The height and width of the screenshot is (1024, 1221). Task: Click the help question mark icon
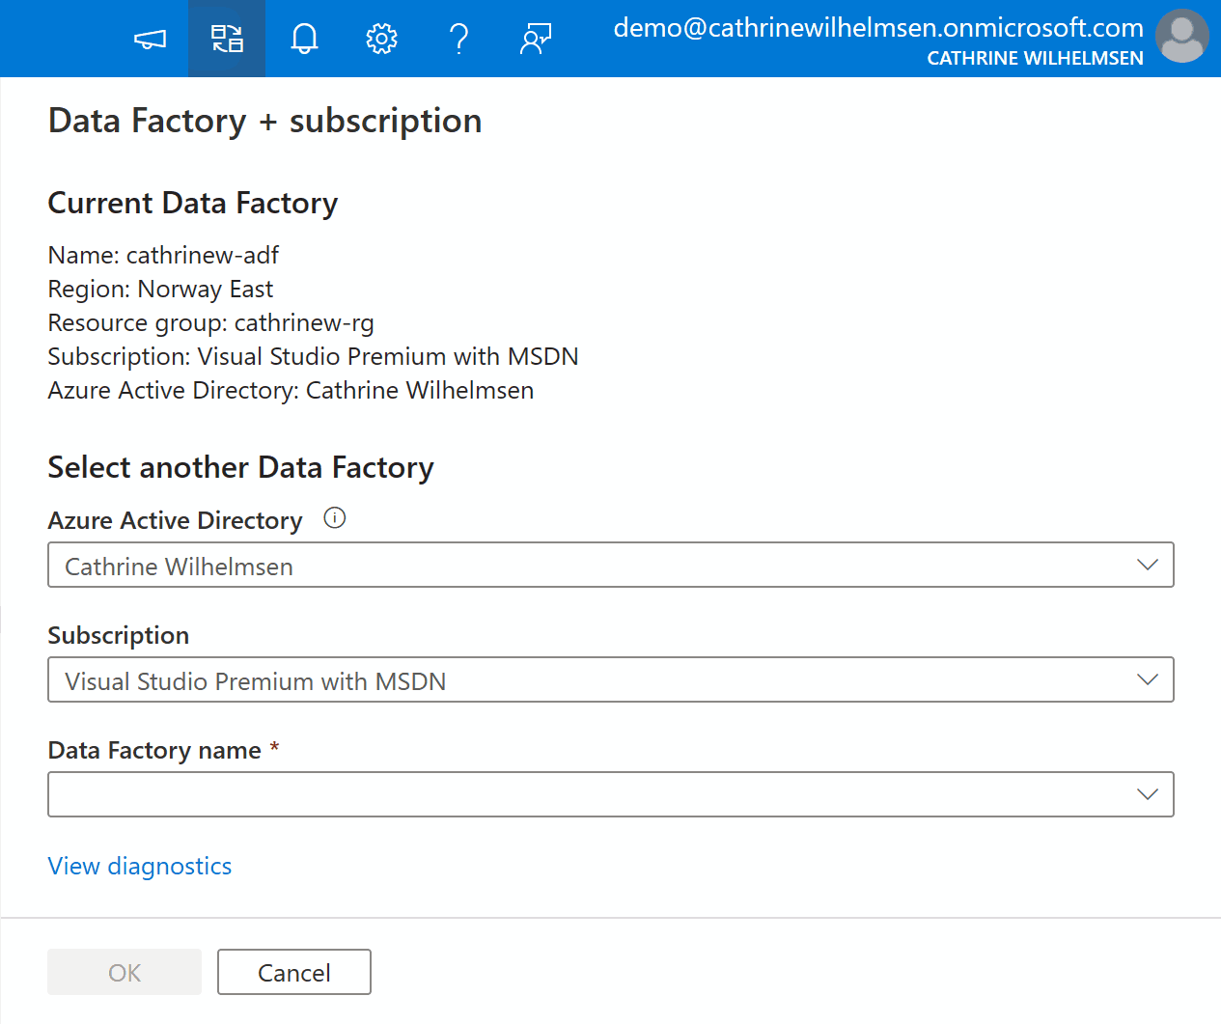tap(458, 39)
